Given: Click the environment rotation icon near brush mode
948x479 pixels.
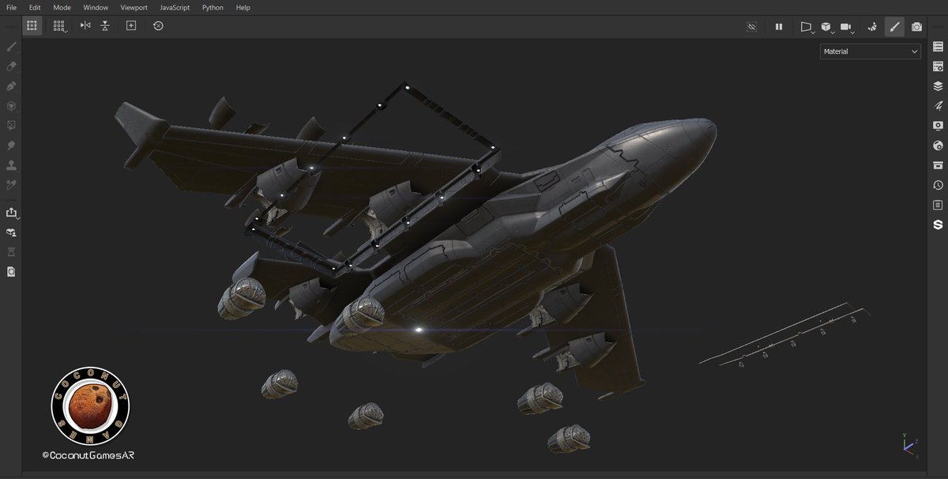Looking at the screenshot, I should 872,27.
